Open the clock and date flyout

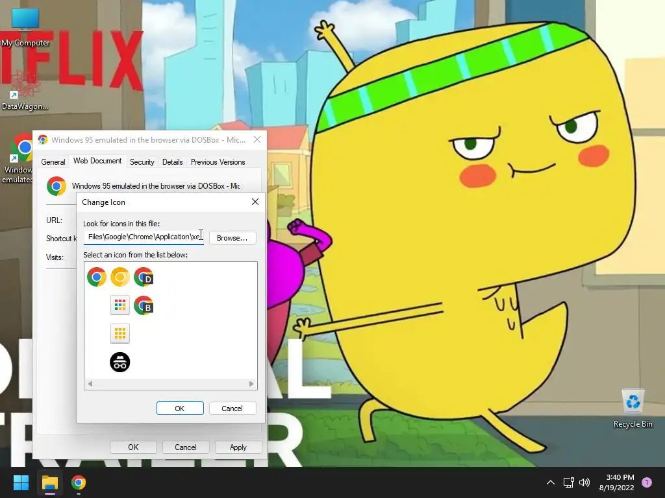click(616, 482)
